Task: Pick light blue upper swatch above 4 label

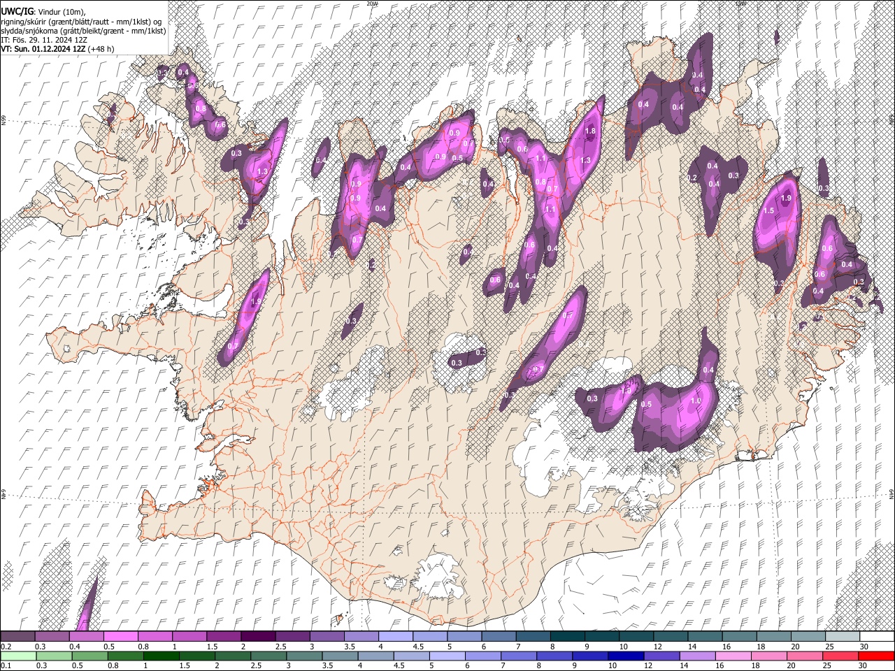Action: pos(395,636)
